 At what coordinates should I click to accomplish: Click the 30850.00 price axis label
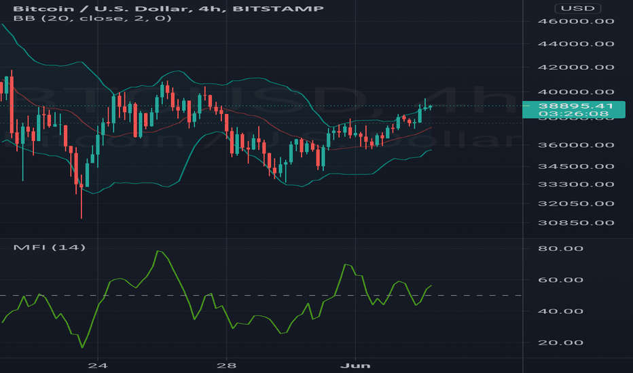pyautogui.click(x=576, y=223)
